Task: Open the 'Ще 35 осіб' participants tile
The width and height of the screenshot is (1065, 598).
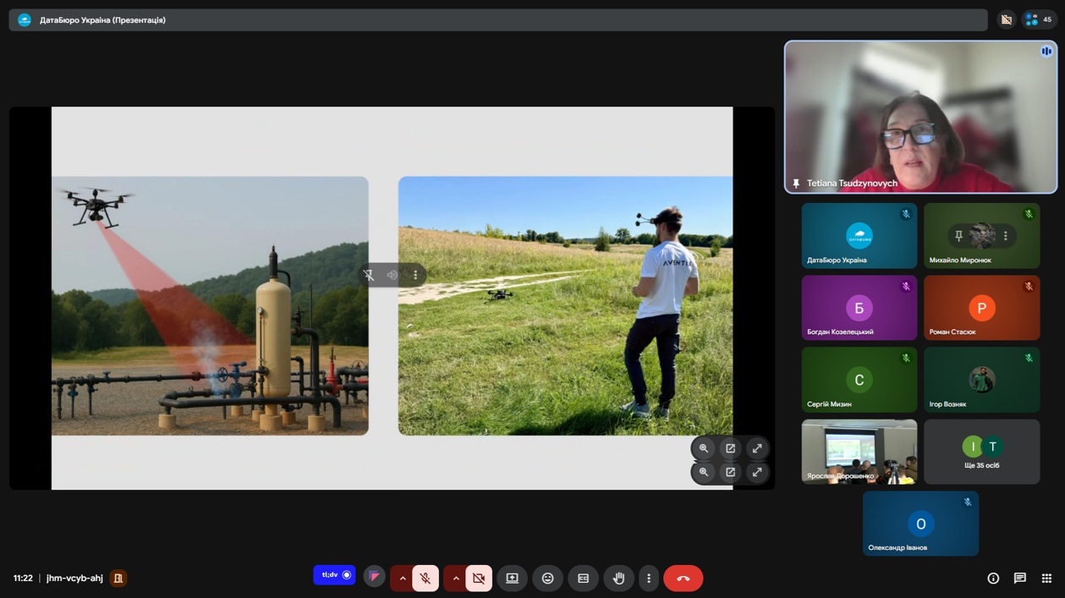Action: [981, 452]
